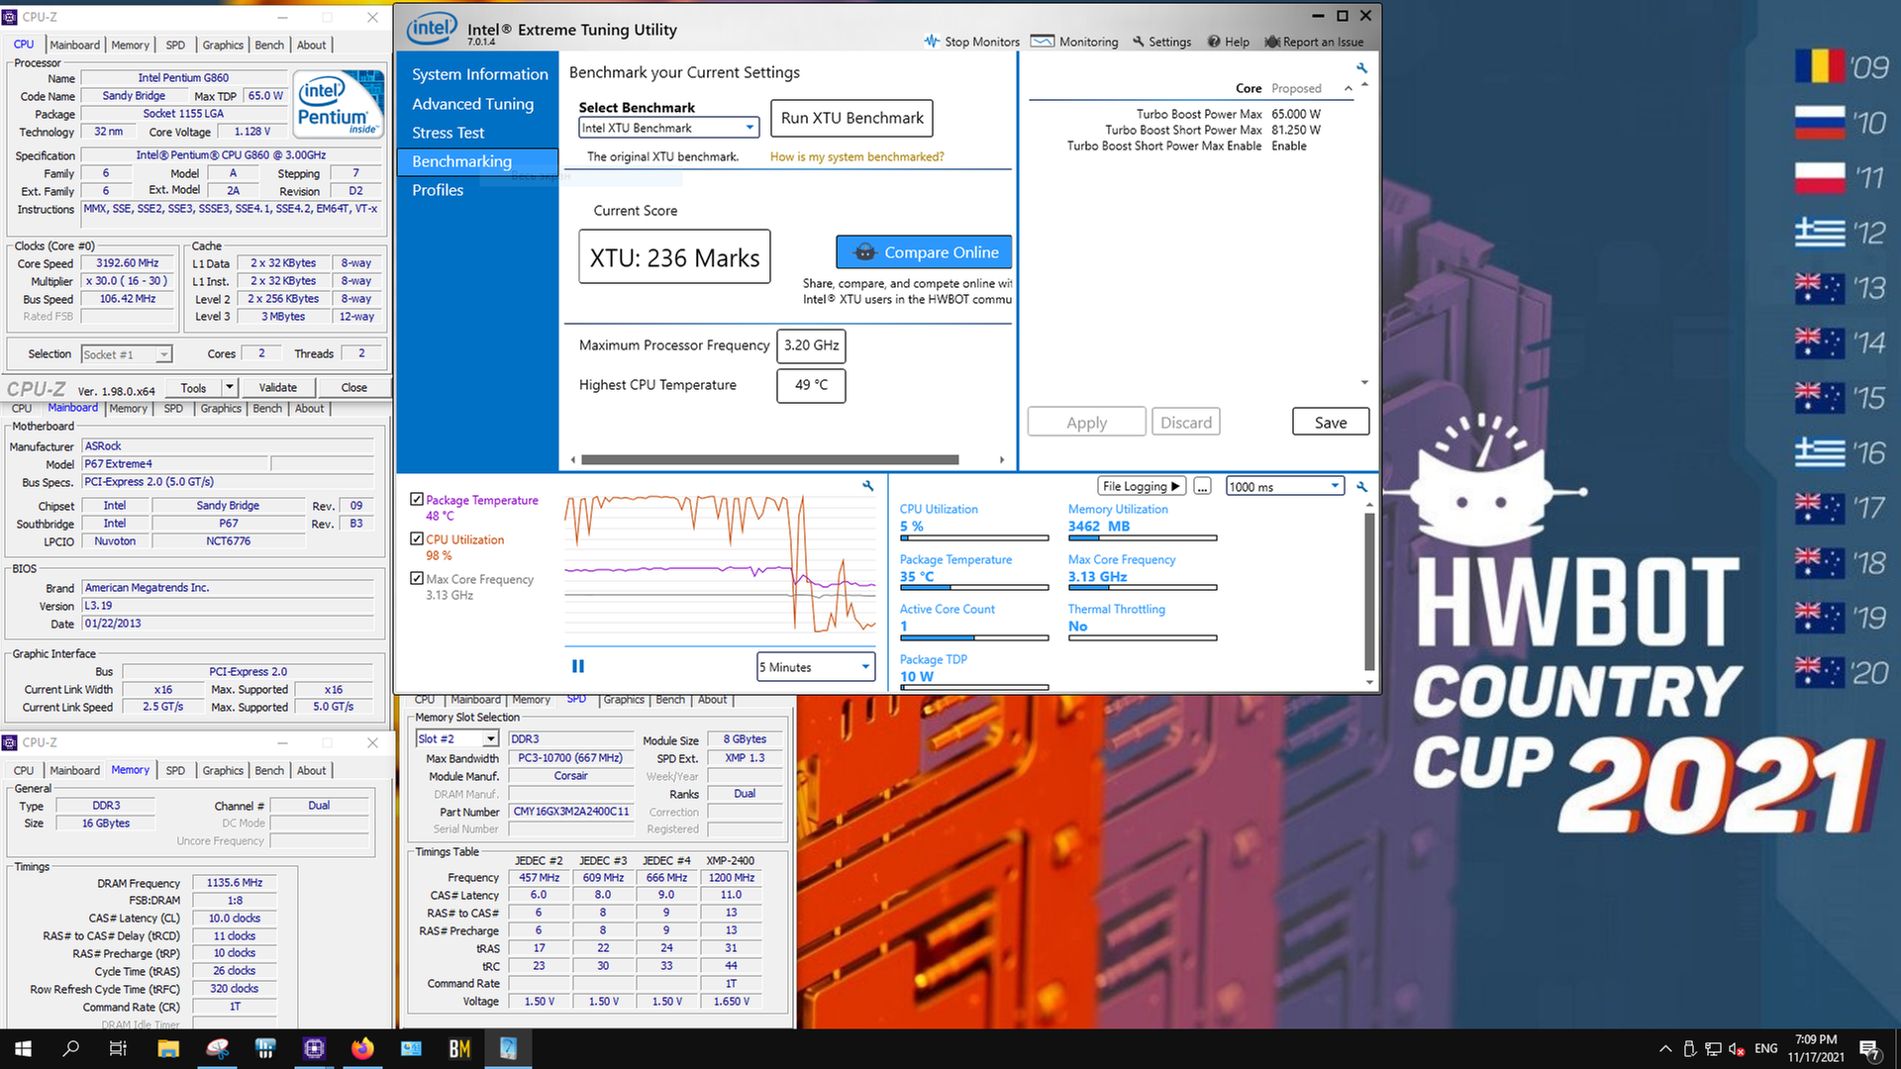The image size is (1901, 1069).
Task: Switch to Memory tab in top CPU-Z window
Action: coord(130,45)
